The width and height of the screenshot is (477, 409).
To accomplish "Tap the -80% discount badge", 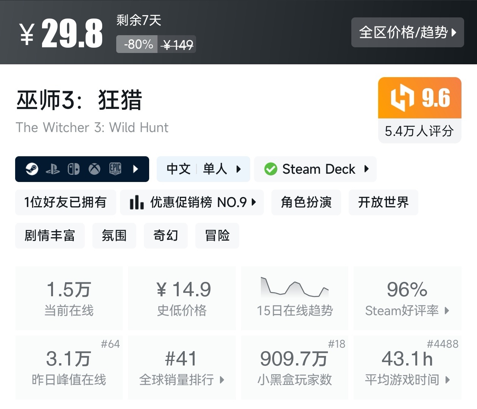I will point(137,44).
